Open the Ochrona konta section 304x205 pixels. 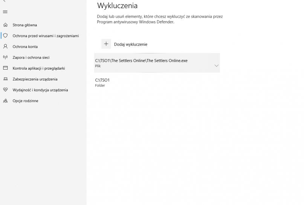(x=25, y=47)
